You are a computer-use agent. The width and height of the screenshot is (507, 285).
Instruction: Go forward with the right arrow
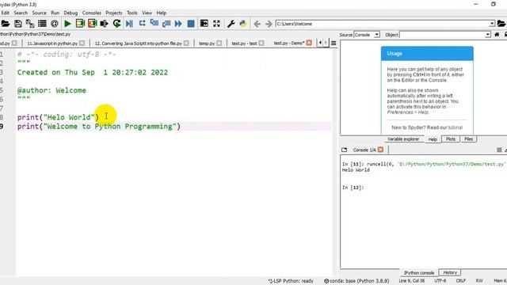269,24
